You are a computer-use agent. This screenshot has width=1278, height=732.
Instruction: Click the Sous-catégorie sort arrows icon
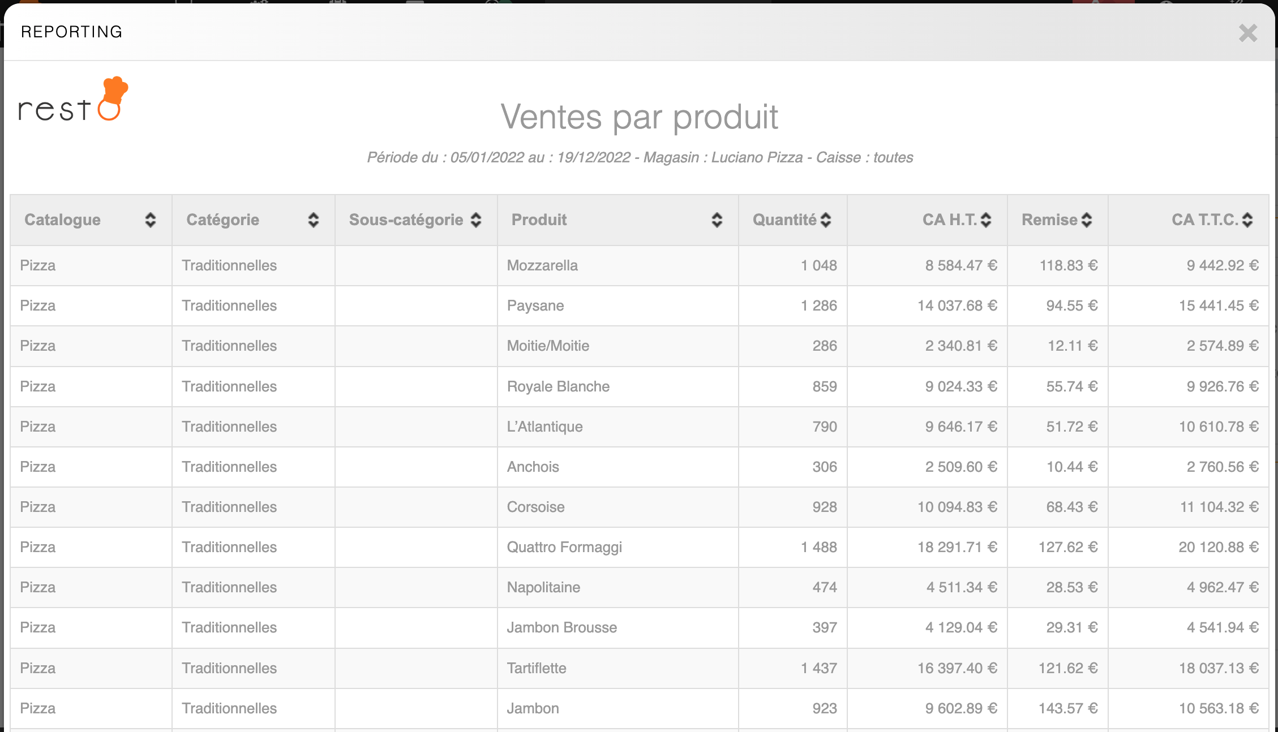[476, 220]
